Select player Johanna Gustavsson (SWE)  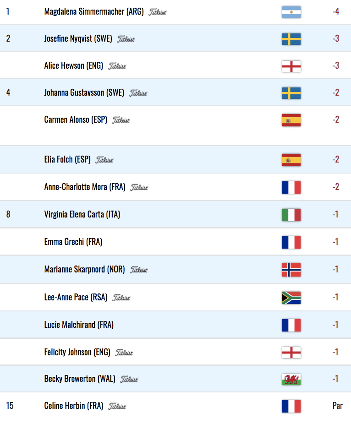(x=84, y=93)
